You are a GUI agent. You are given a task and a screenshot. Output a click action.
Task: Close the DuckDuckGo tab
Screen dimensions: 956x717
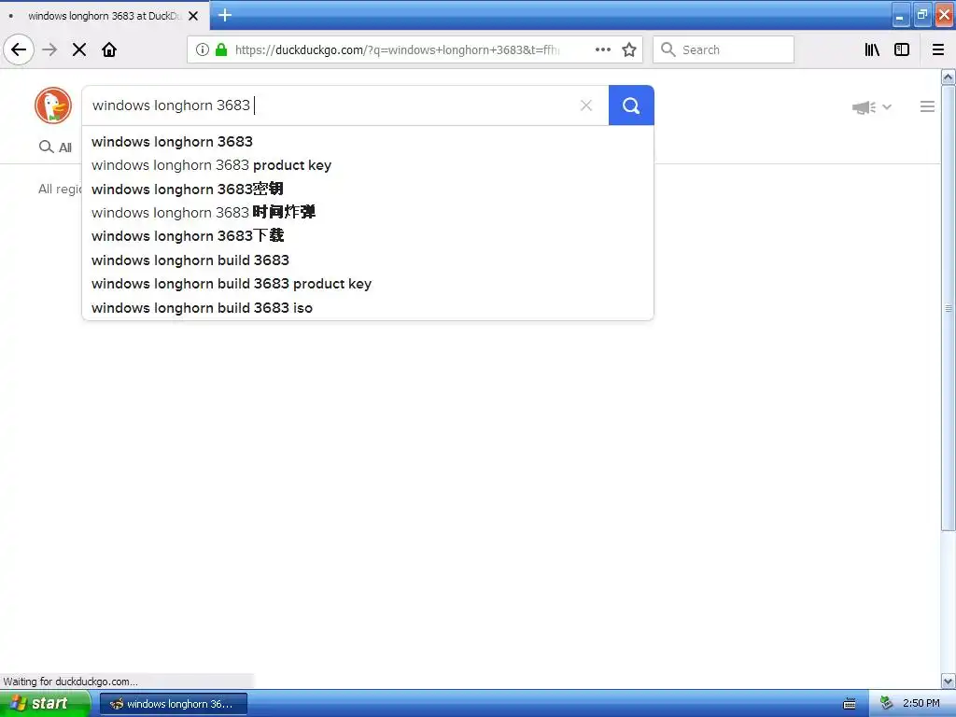[x=193, y=16]
